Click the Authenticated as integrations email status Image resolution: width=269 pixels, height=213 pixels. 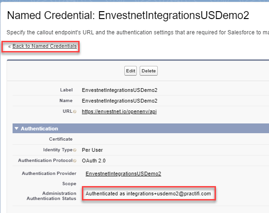click(148, 194)
